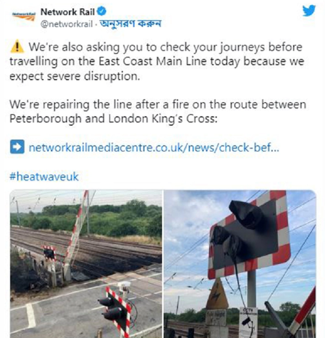View the left photo of the burnt level crossing
Screen dimensions: 325x338
tap(86, 264)
